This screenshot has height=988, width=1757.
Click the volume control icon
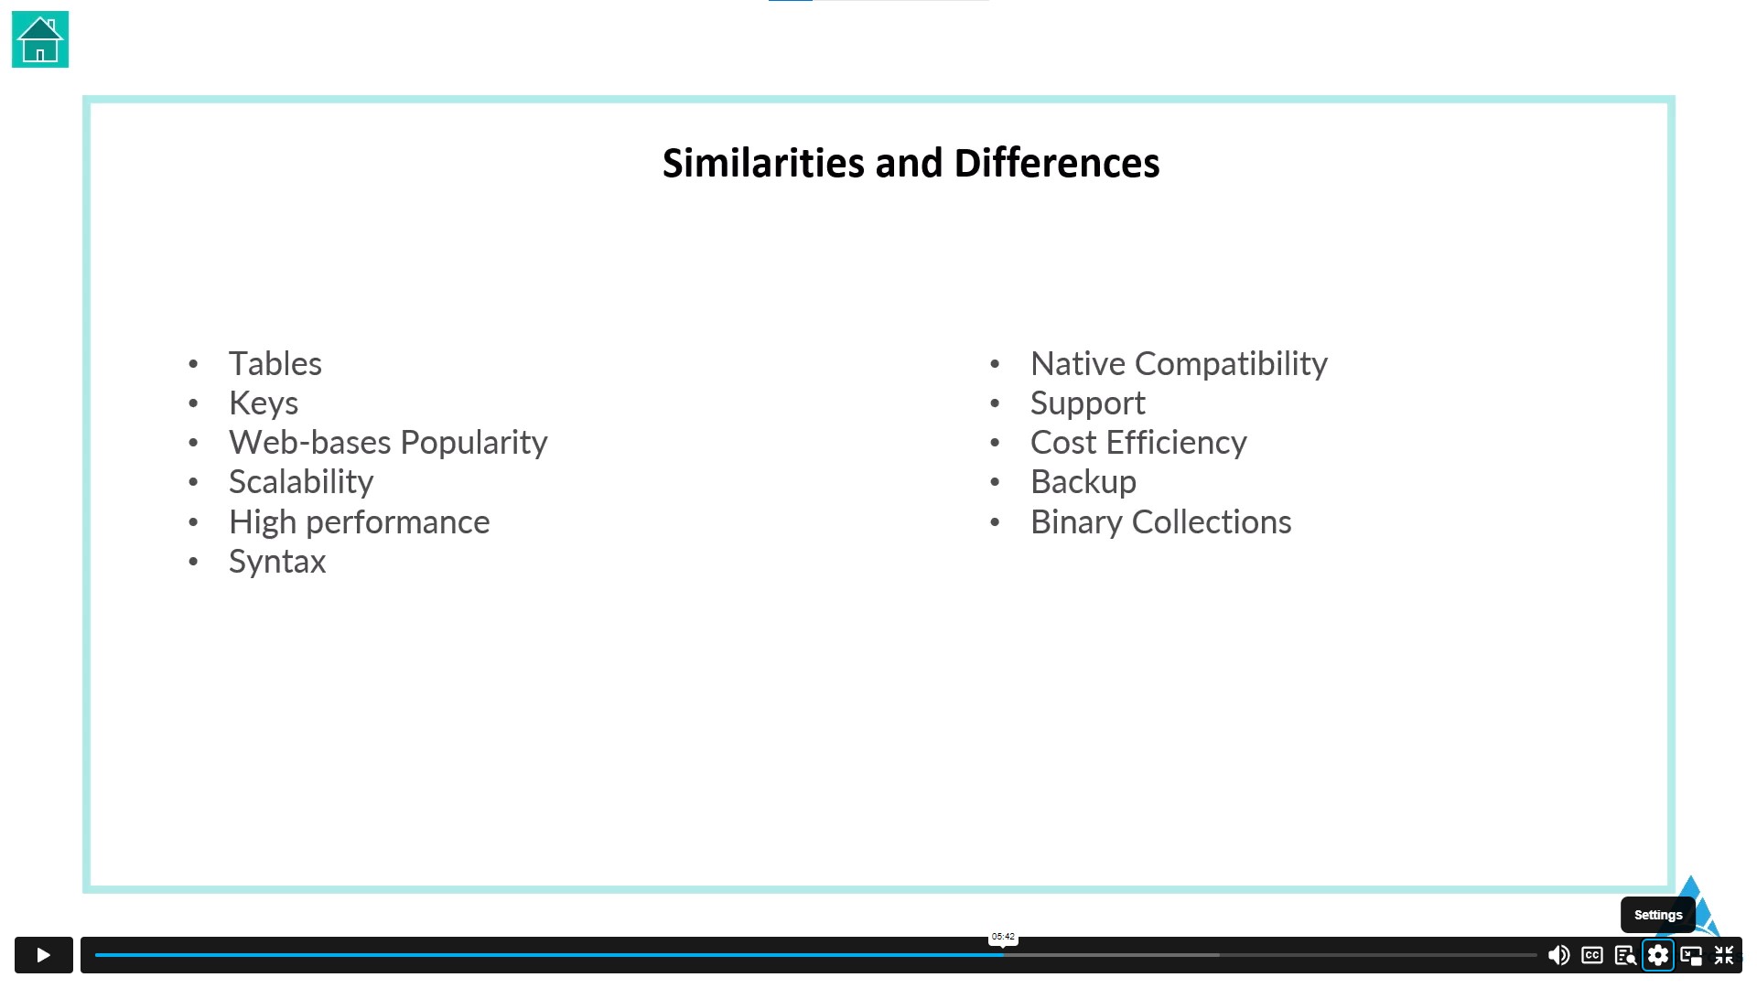pyautogui.click(x=1556, y=955)
